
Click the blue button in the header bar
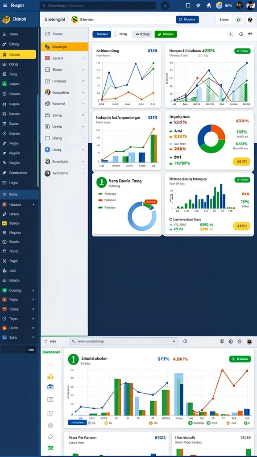click(187, 20)
